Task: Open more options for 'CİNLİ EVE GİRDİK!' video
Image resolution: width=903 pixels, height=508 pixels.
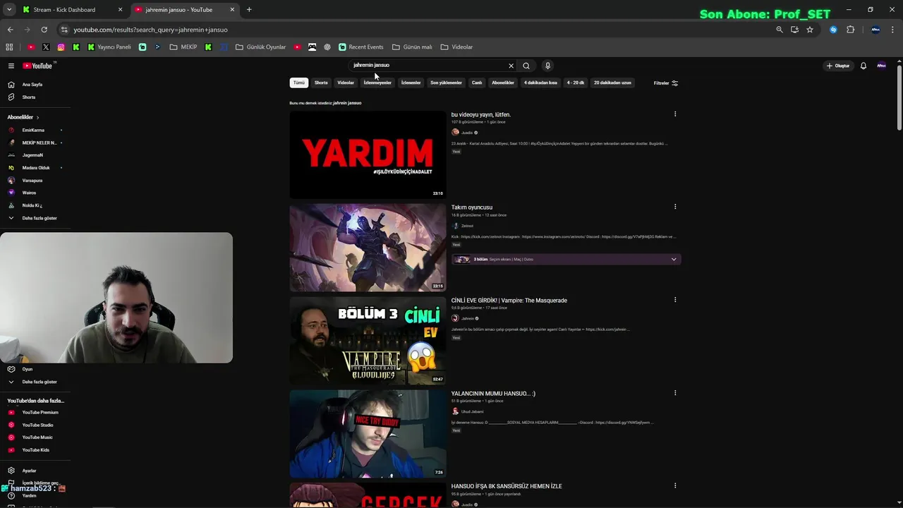Action: 675,300
